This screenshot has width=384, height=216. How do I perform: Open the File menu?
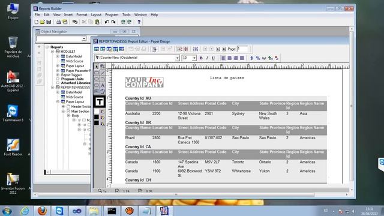(x=37, y=14)
